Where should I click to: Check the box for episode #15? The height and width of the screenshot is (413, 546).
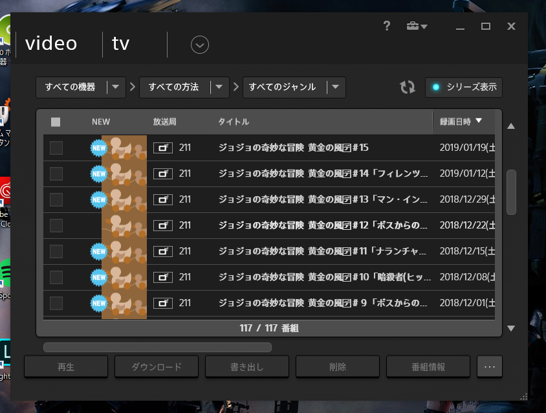pos(56,148)
